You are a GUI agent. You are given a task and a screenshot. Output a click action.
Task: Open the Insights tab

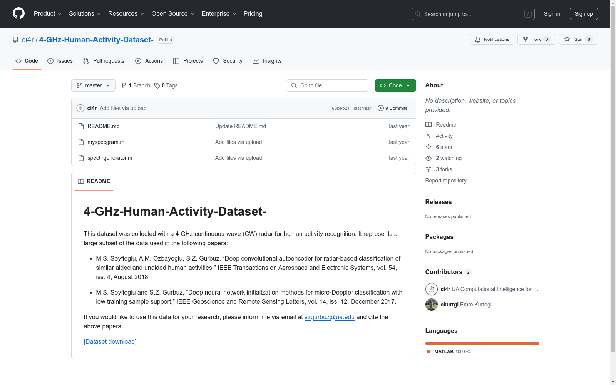[267, 61]
